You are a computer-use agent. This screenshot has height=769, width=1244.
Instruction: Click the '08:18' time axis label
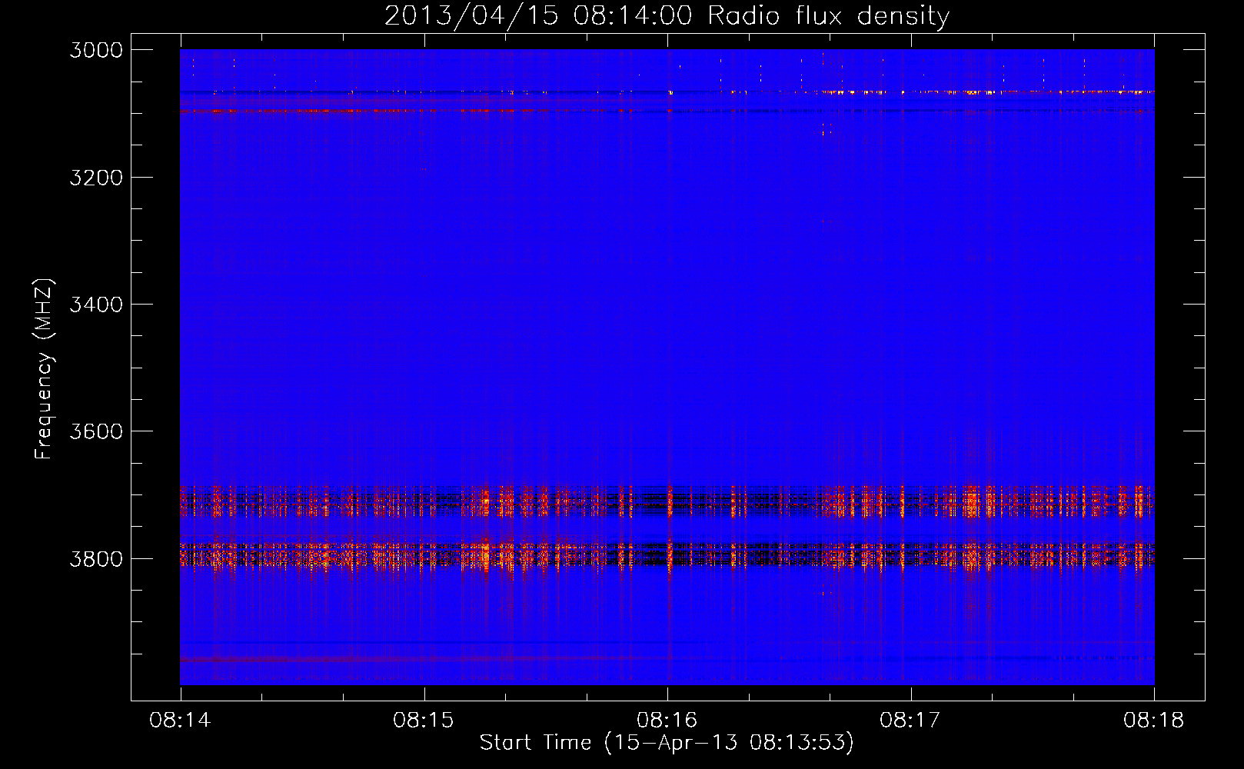point(1154,721)
